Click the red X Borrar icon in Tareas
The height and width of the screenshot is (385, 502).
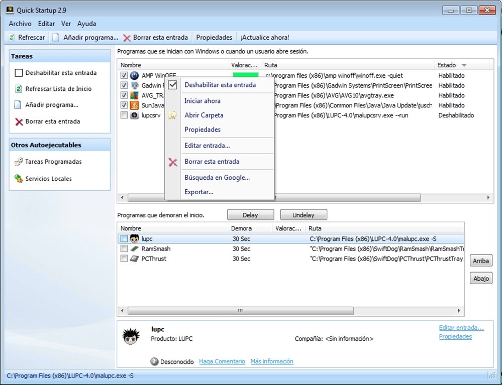tap(19, 122)
